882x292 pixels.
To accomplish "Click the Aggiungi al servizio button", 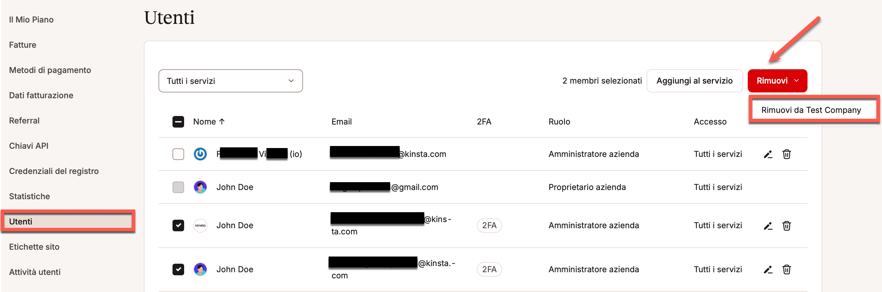I will (x=694, y=81).
